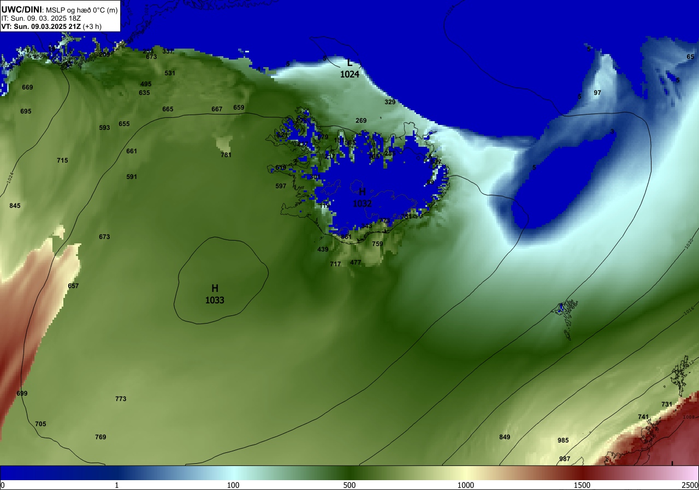Click the 597 height value
699x490 pixels.
(x=281, y=186)
